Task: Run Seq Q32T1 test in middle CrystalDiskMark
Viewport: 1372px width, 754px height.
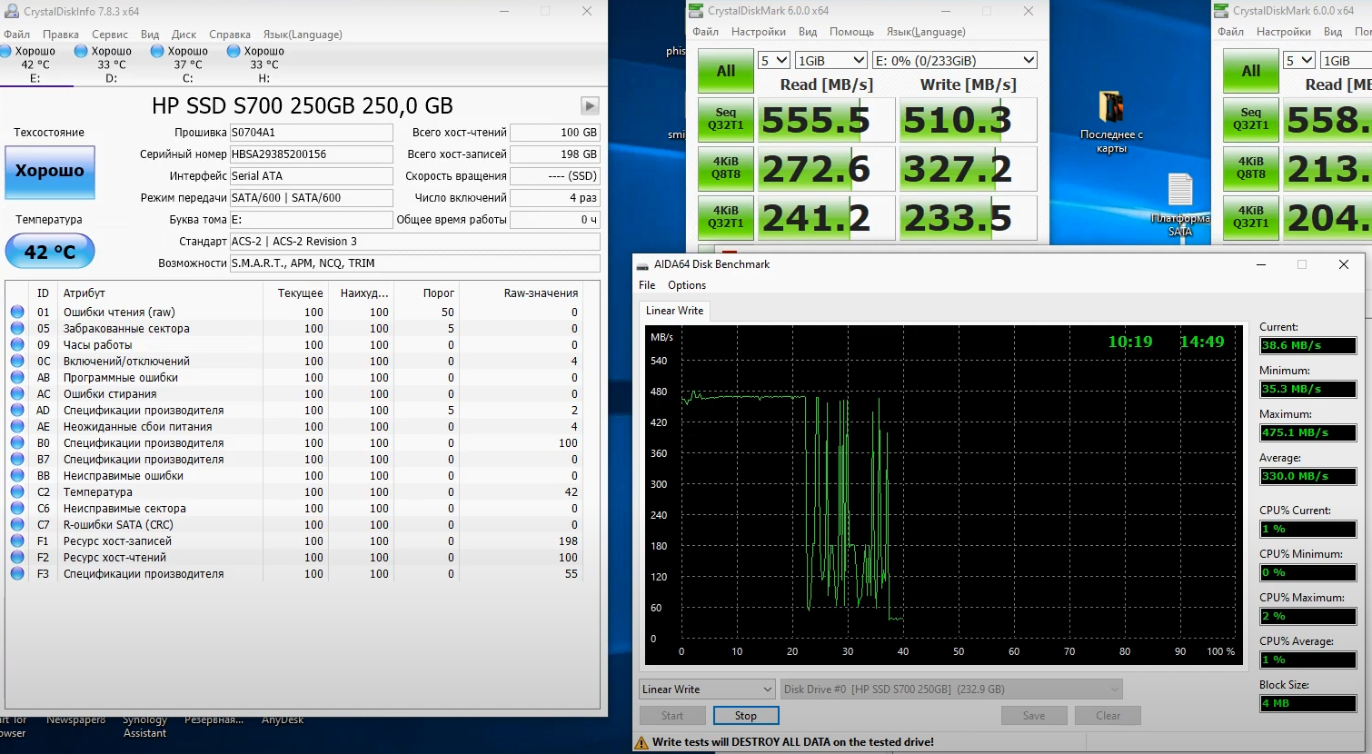Action: click(x=726, y=119)
